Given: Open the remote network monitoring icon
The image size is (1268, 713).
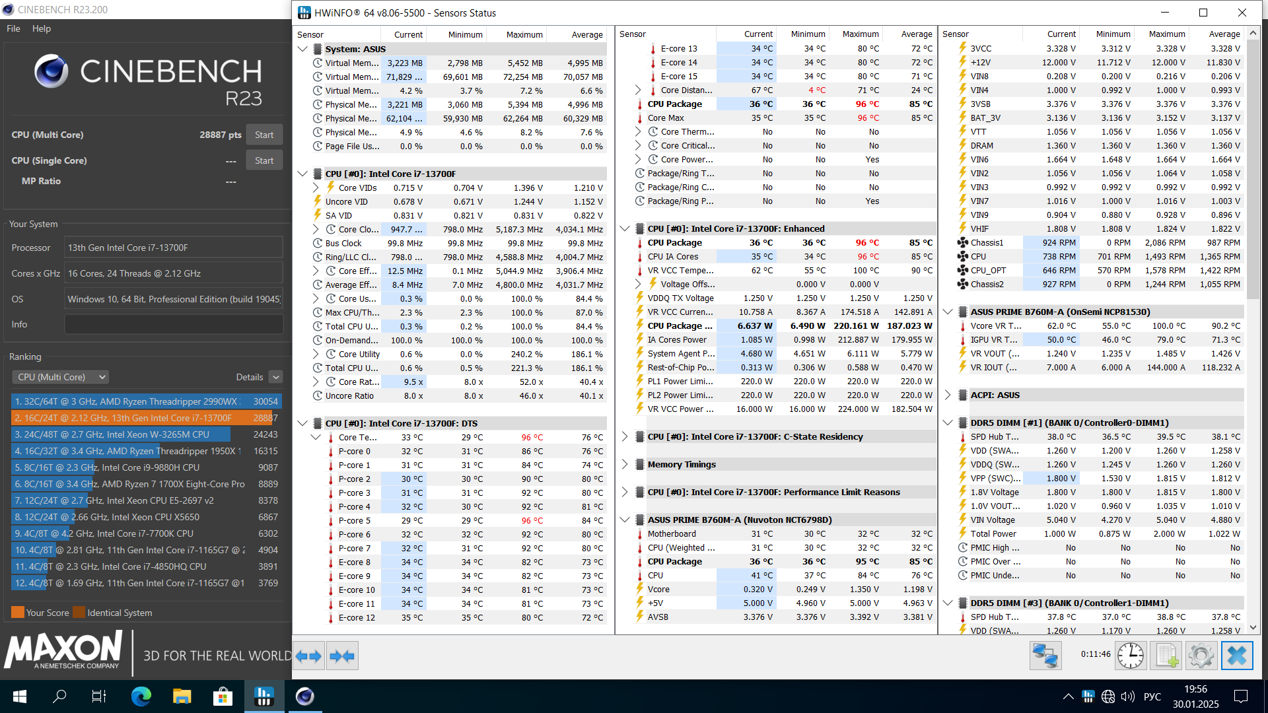Looking at the screenshot, I should click(x=1045, y=656).
